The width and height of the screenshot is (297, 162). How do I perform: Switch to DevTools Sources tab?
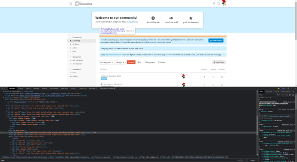point(28,88)
